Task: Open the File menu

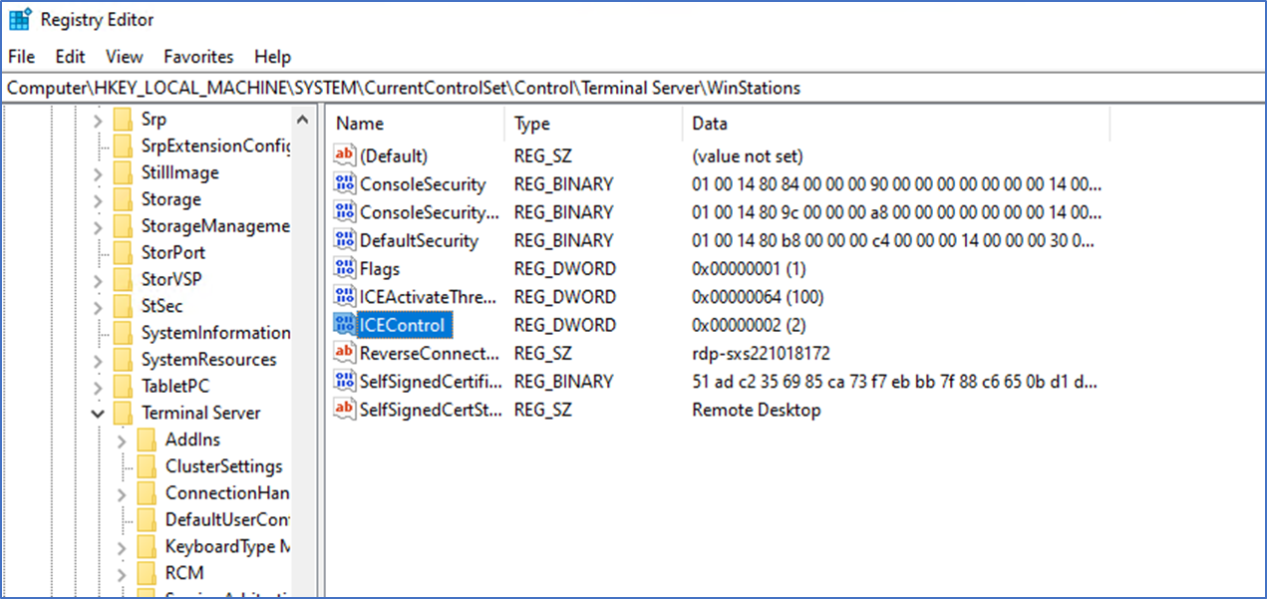Action: [x=21, y=57]
